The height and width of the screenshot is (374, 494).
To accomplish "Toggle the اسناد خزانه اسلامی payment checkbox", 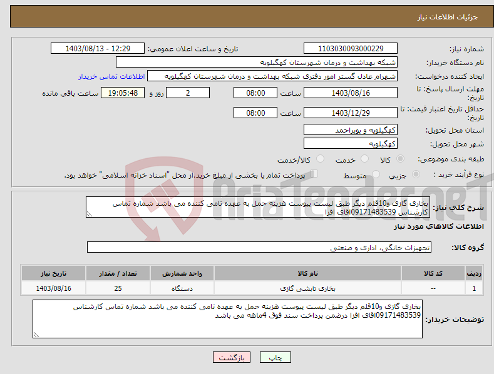I will 314,174.
